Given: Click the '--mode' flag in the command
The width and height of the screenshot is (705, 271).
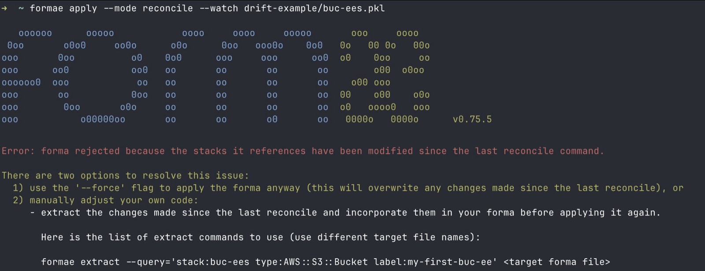Looking at the screenshot, I should tap(120, 8).
